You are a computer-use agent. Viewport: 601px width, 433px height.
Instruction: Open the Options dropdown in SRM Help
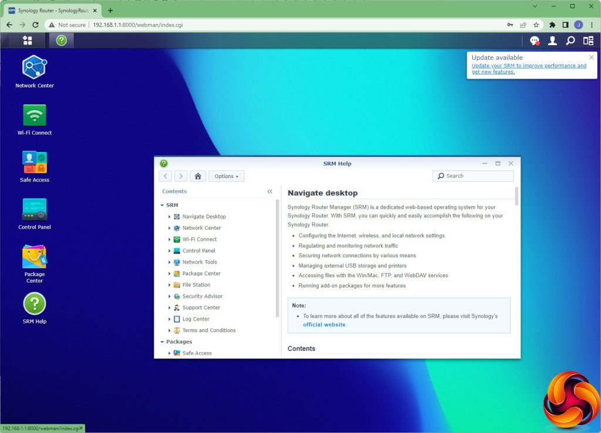click(226, 176)
